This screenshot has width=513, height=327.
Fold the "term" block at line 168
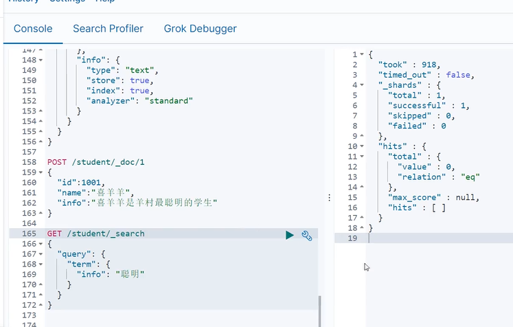click(41, 264)
